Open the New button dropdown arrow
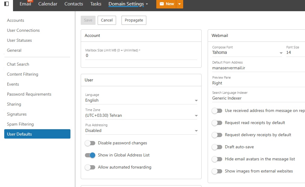 (180, 4)
